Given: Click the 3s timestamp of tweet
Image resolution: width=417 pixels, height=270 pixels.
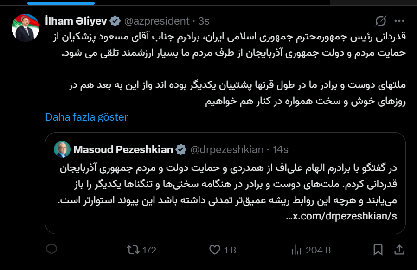Looking at the screenshot, I should (204, 21).
